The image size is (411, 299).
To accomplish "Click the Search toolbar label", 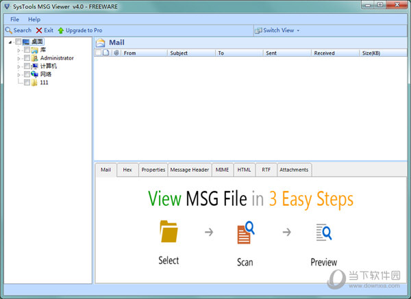I will click(x=23, y=30).
